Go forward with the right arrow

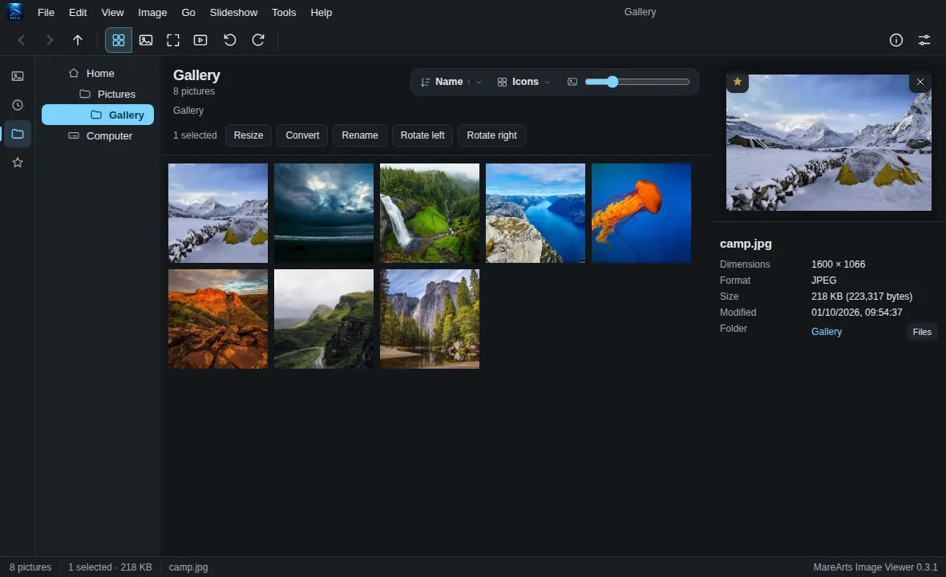(50, 40)
